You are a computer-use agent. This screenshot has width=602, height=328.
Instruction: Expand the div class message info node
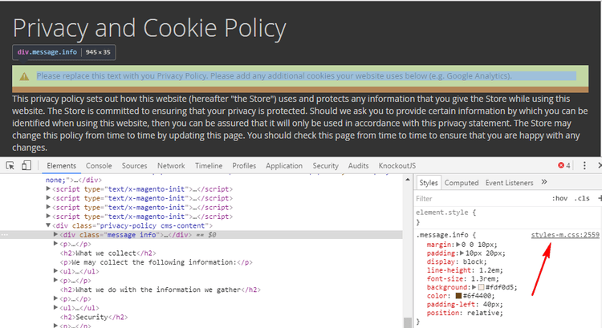(56, 235)
